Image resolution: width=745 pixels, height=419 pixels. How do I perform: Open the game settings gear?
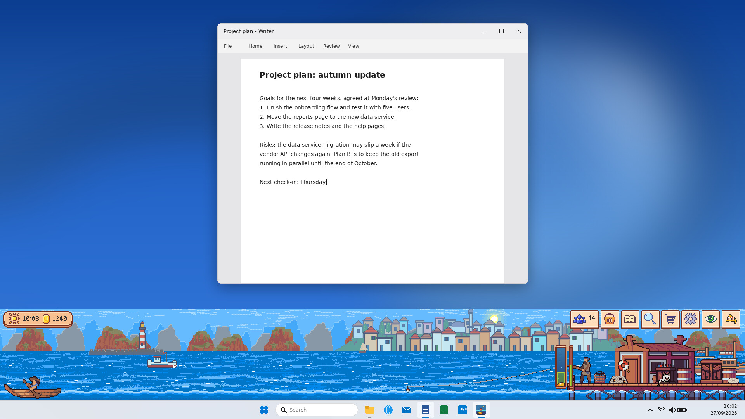(690, 319)
